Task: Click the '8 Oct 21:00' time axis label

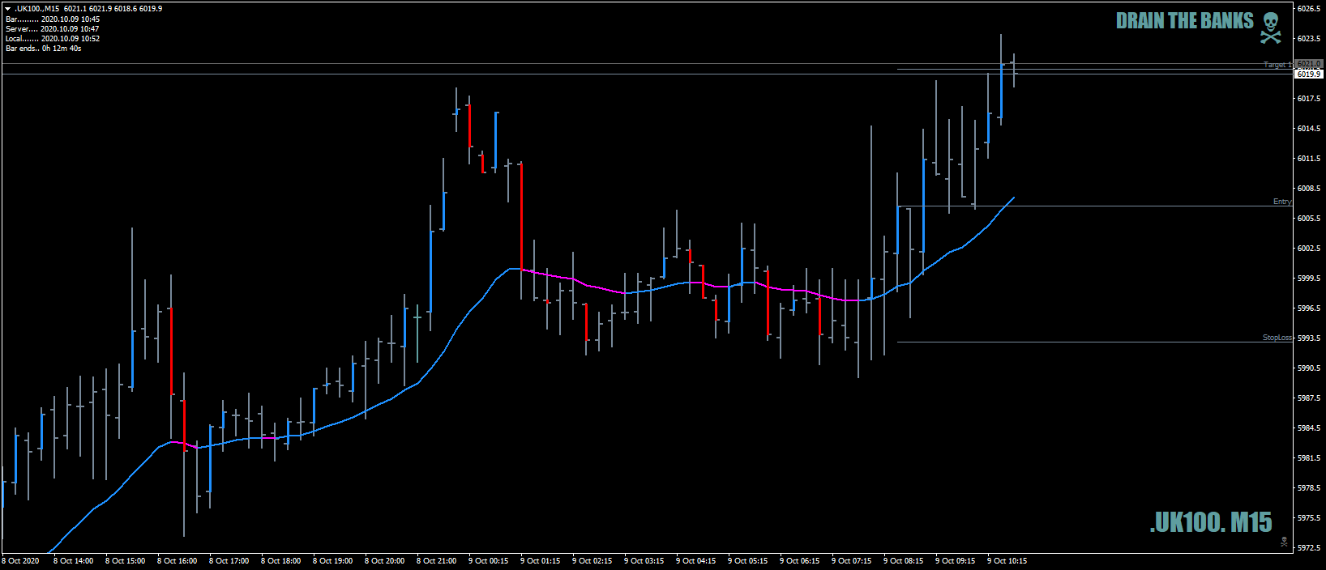Action: click(x=436, y=560)
